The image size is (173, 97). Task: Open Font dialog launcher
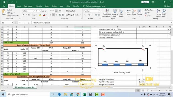47,19
